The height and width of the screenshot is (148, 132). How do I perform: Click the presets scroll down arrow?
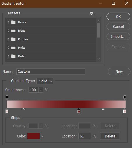coord(99,59)
